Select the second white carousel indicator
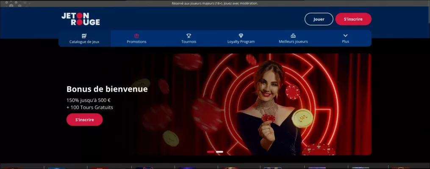The width and height of the screenshot is (430, 169). click(x=219, y=152)
